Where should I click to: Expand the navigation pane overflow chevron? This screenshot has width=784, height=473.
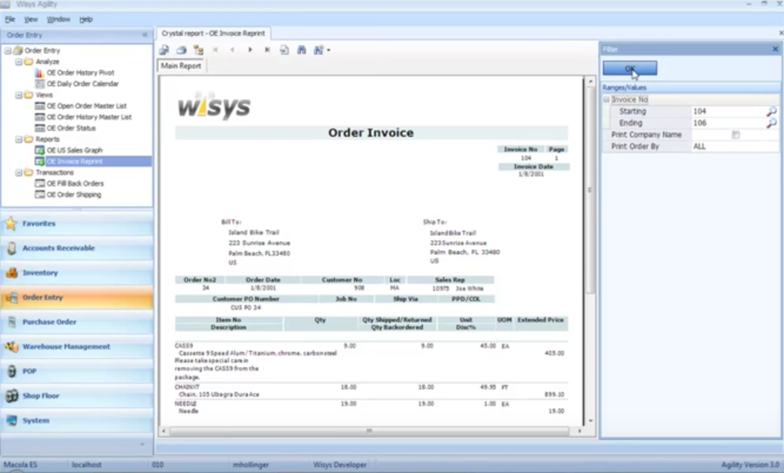143,445
